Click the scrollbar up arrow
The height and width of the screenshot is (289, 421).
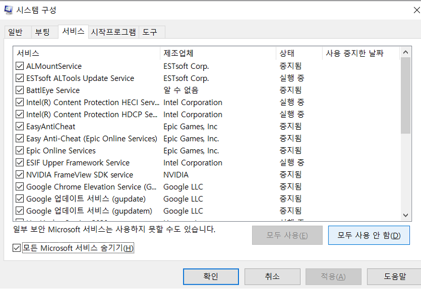pos(406,53)
